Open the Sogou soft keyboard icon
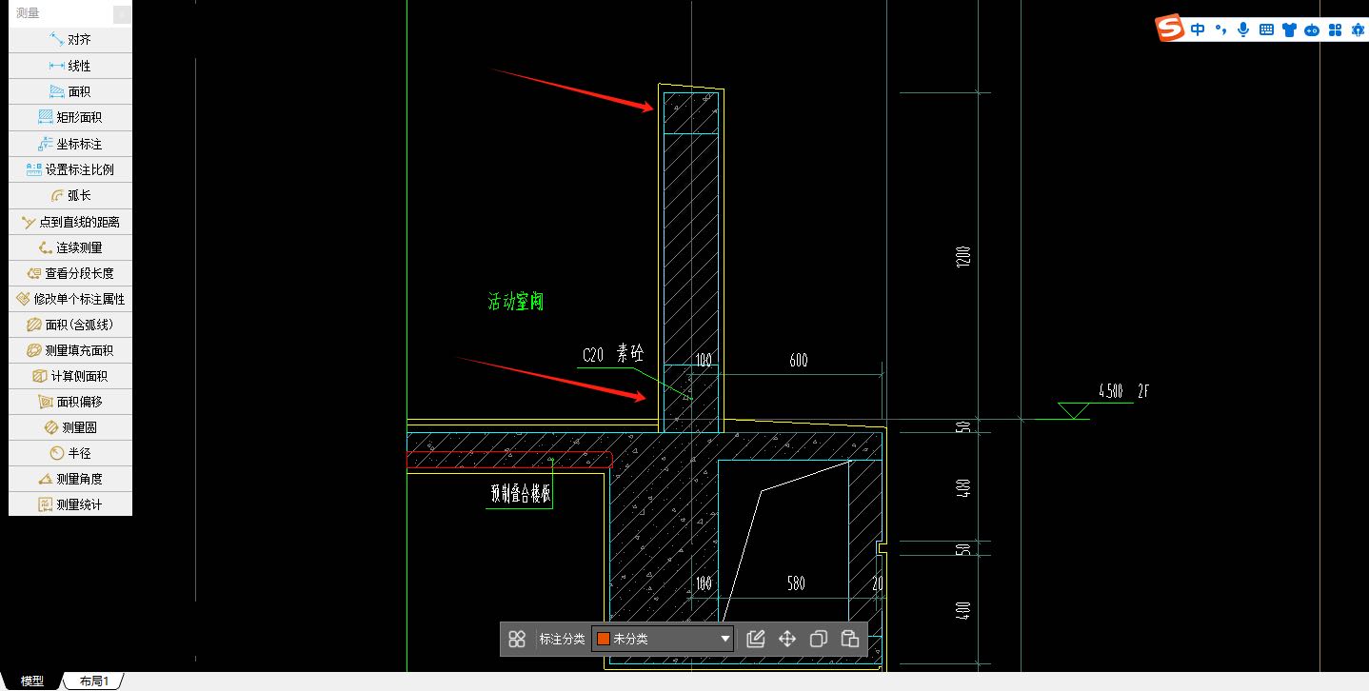Screen dimensions: 1369x691 tap(1266, 30)
